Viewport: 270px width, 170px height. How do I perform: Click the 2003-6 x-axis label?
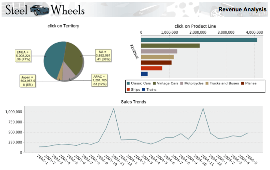pos(80,159)
